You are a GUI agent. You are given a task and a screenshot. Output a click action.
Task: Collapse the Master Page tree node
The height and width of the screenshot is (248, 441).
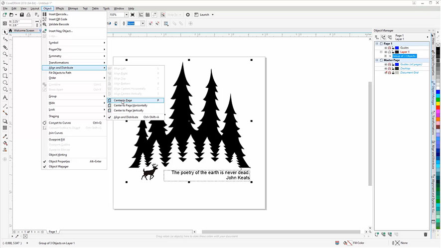pos(376,60)
